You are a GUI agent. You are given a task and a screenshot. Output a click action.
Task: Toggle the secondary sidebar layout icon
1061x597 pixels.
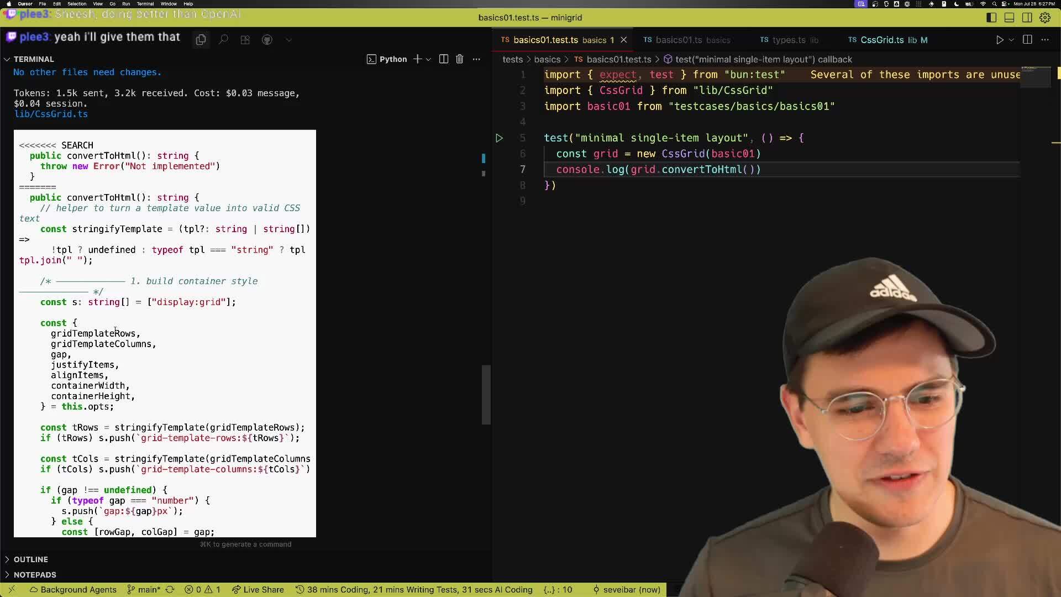tap(1027, 18)
